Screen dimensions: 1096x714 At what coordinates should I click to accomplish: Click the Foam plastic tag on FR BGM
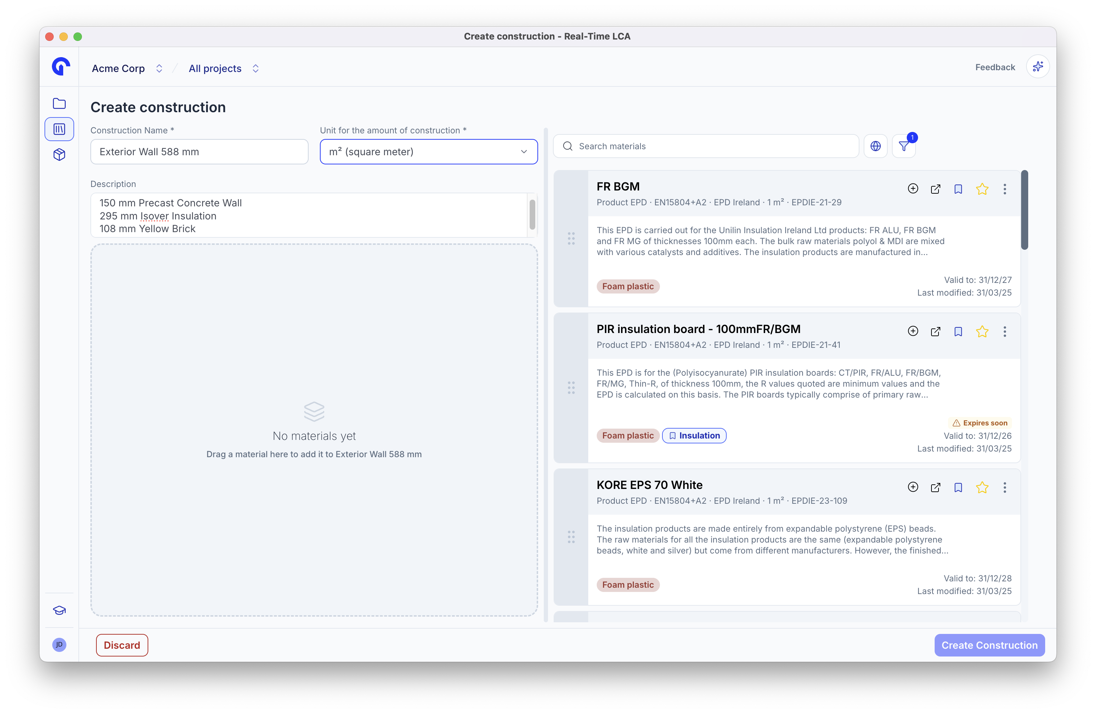coord(628,286)
